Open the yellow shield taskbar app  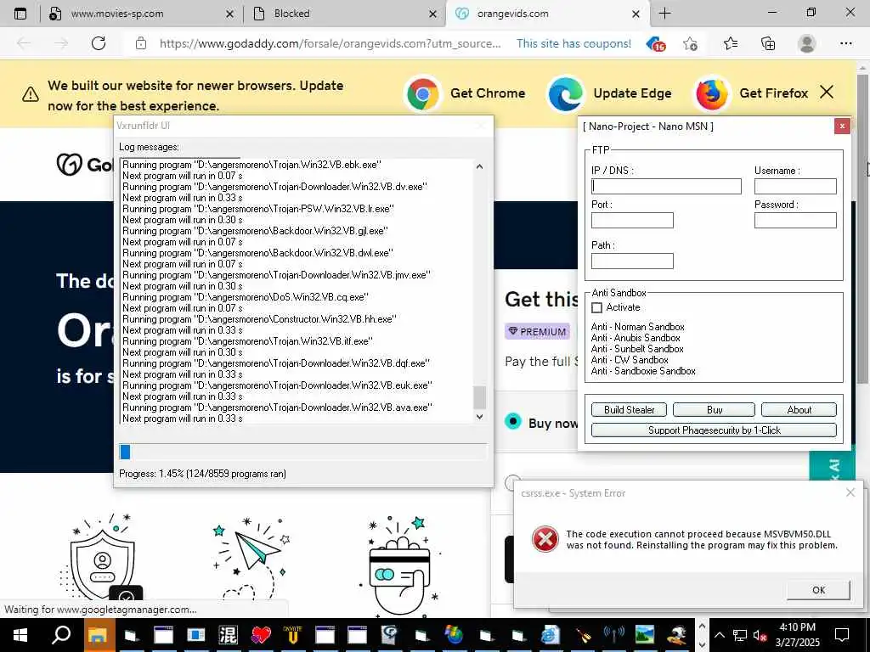pyautogui.click(x=292, y=635)
